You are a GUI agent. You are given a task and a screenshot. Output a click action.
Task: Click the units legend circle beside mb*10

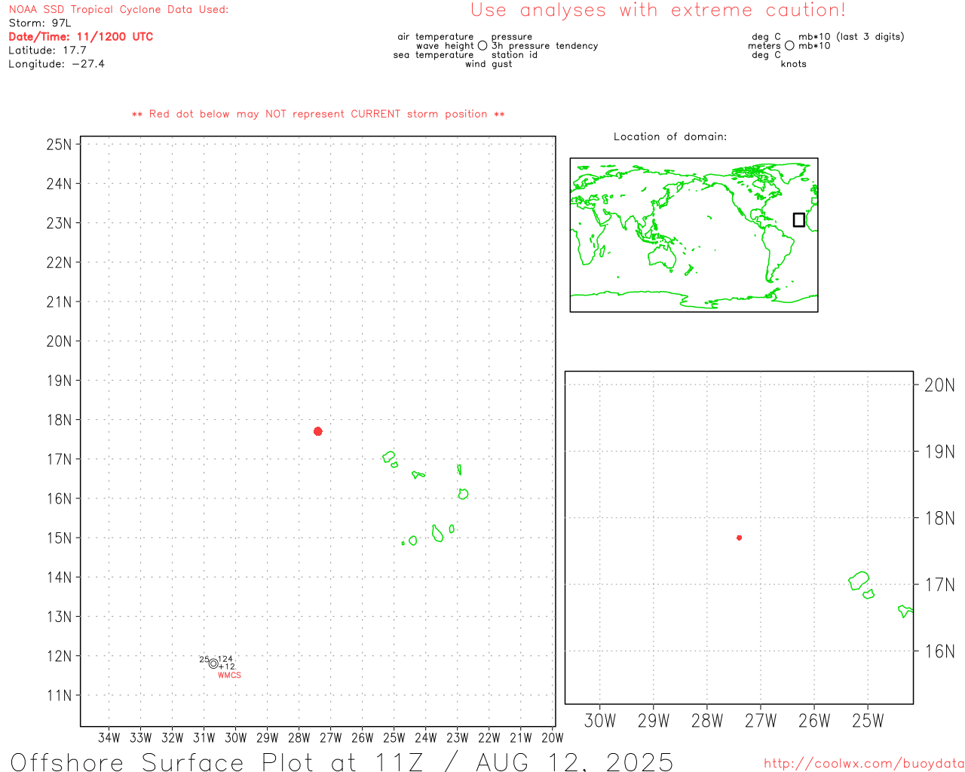pos(789,46)
